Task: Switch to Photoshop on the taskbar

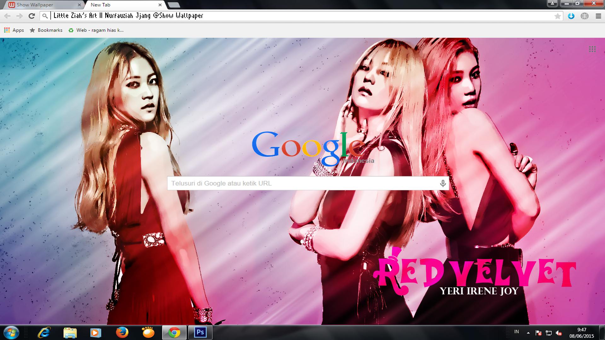Action: pyautogui.click(x=200, y=332)
